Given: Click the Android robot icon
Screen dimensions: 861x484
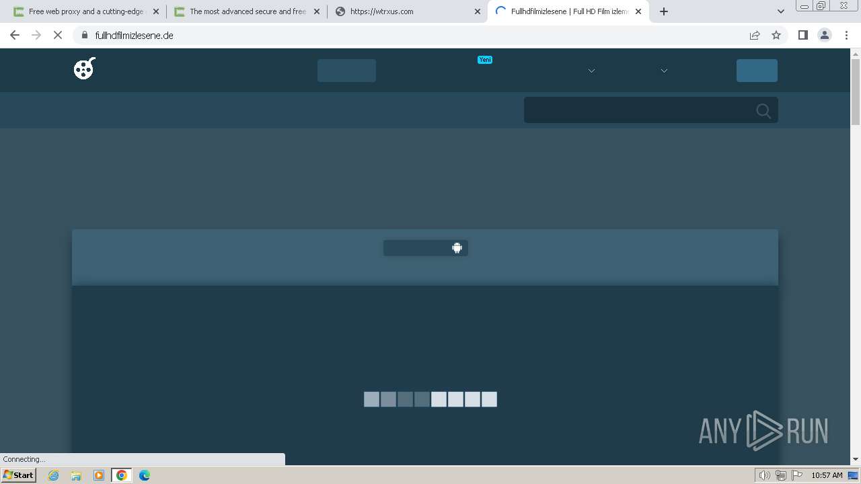Looking at the screenshot, I should point(457,248).
